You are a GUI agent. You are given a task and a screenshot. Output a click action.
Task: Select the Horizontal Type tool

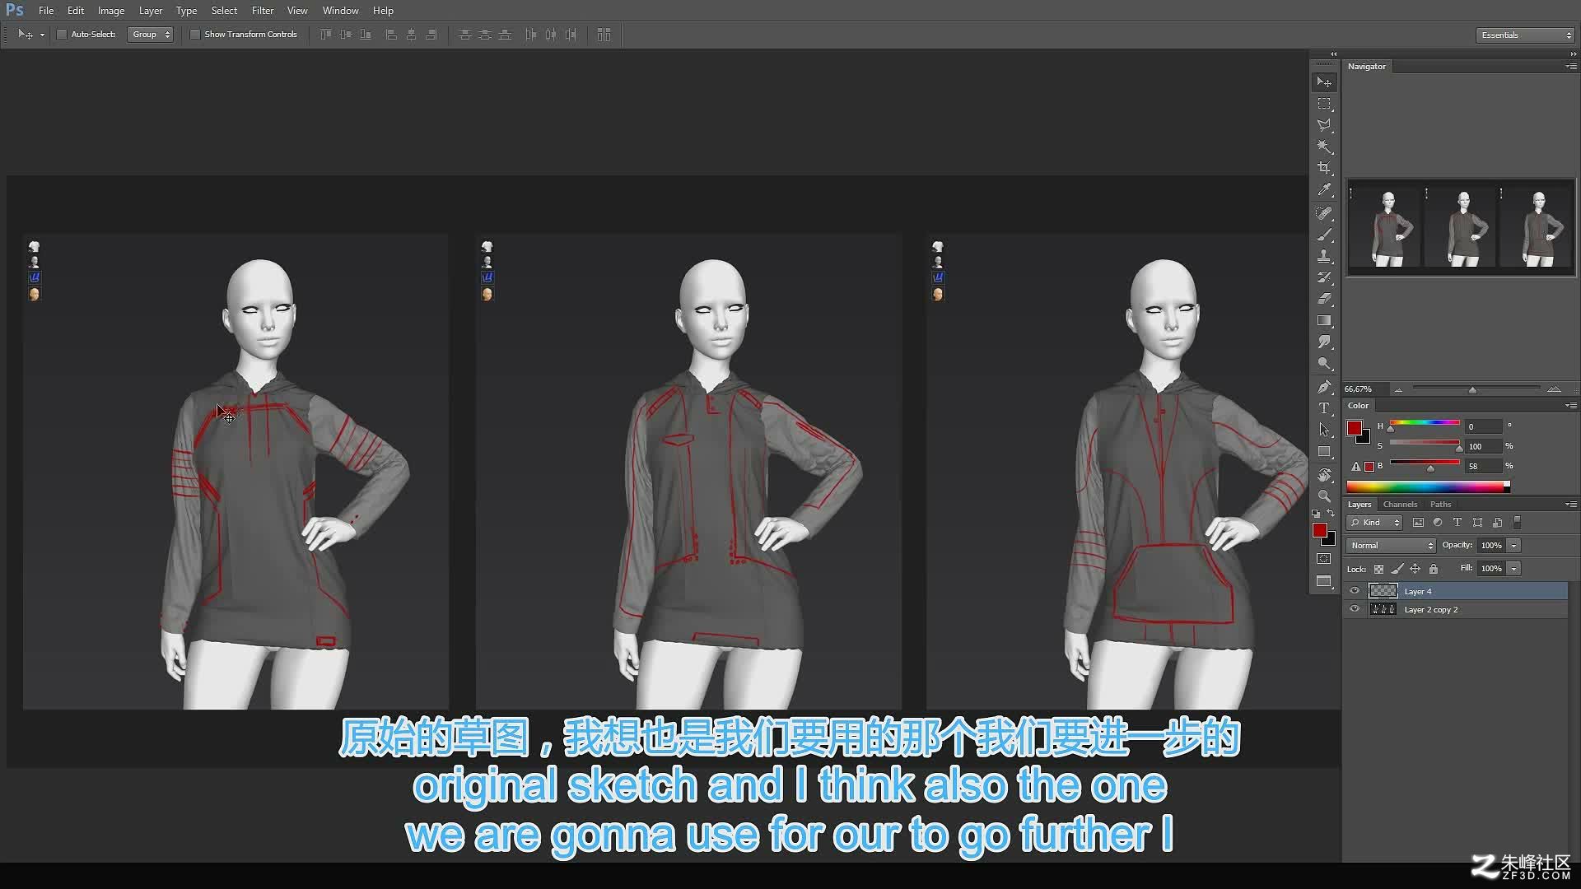pos(1324,408)
